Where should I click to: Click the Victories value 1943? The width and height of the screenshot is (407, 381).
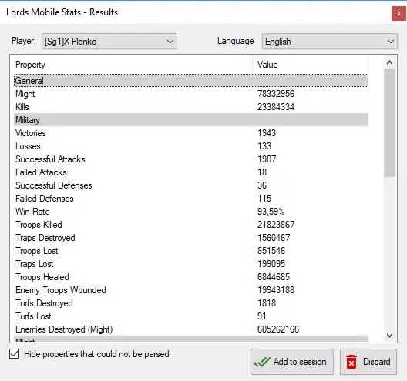click(x=267, y=133)
